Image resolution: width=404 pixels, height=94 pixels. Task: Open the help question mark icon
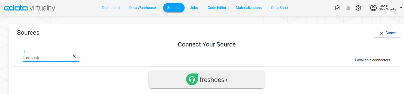click(358, 8)
